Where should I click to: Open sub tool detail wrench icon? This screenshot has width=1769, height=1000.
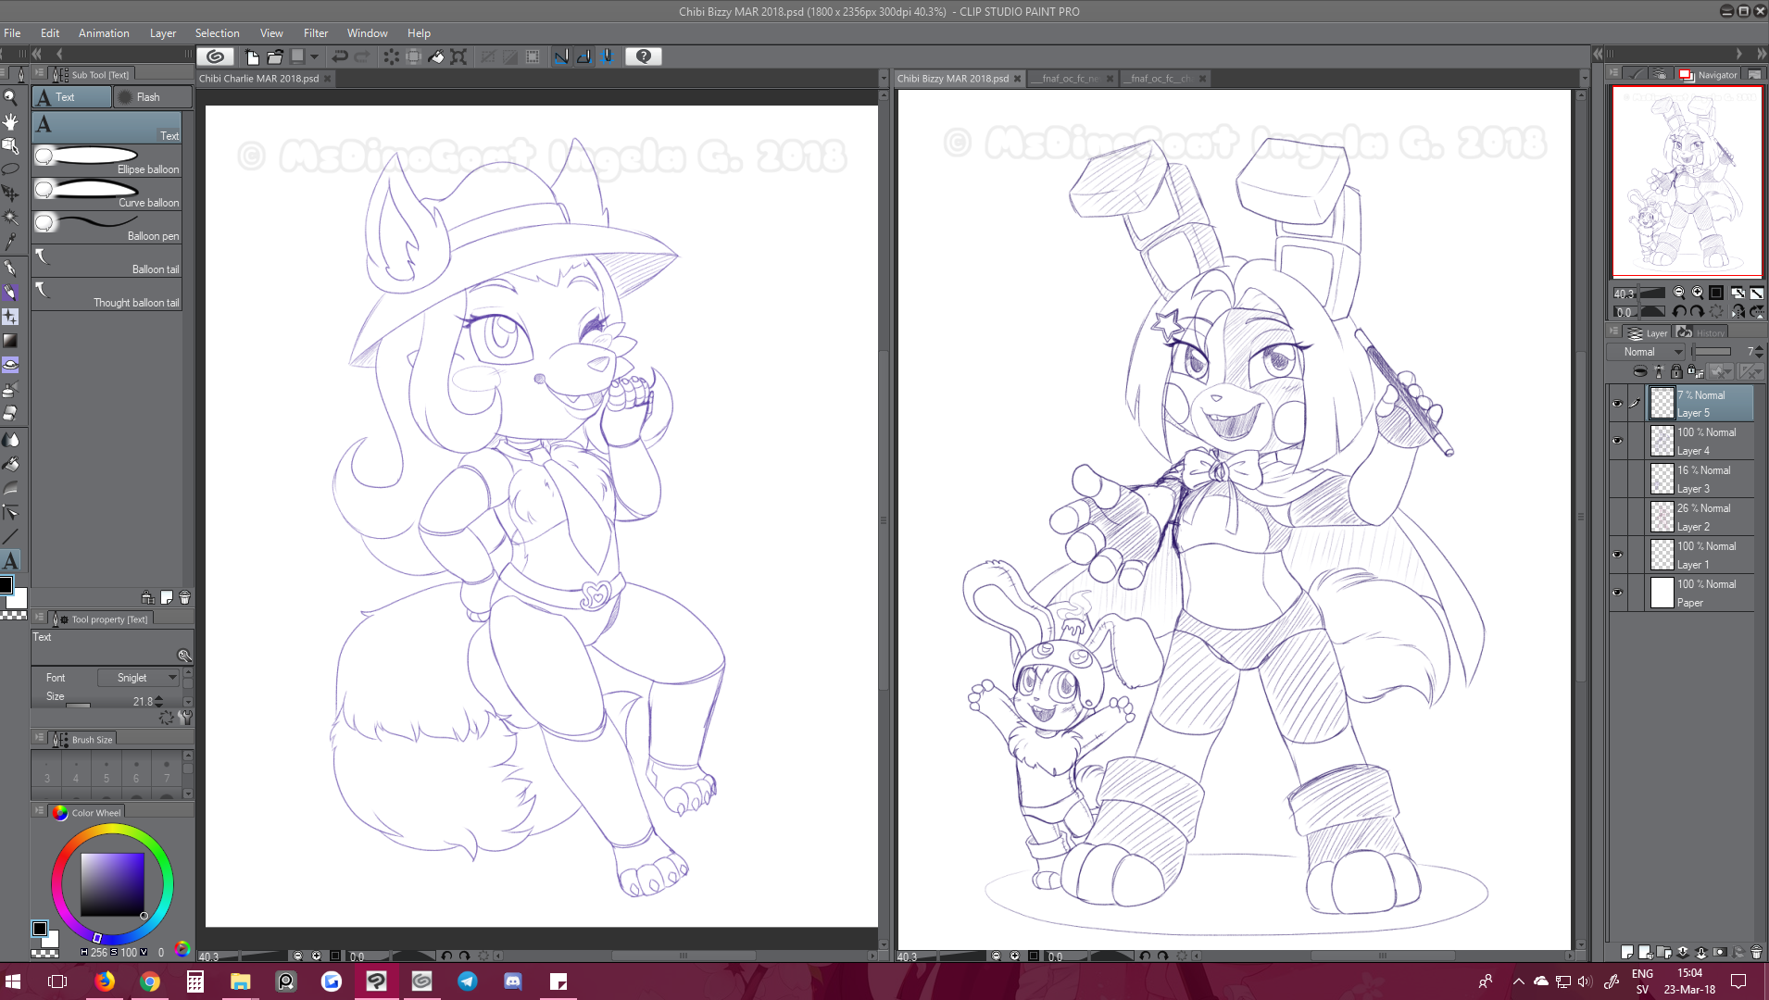click(185, 717)
